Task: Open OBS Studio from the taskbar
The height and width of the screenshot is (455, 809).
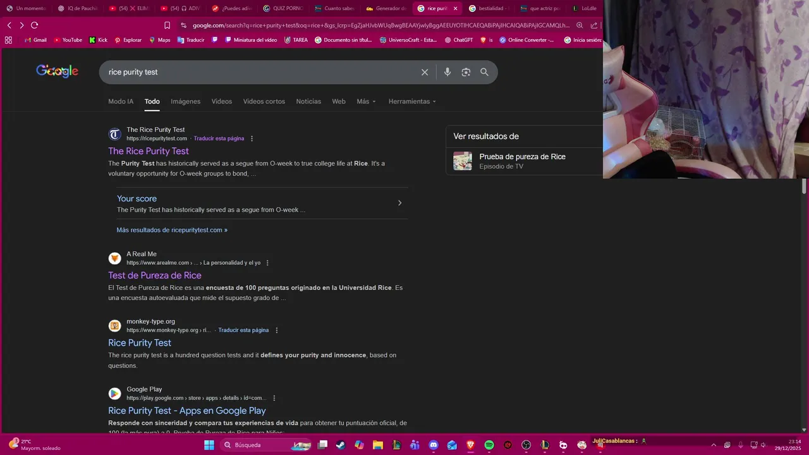Action: [x=526, y=445]
